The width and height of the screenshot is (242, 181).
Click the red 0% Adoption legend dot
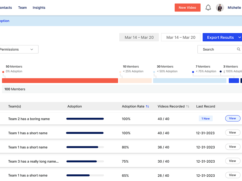click(3, 72)
